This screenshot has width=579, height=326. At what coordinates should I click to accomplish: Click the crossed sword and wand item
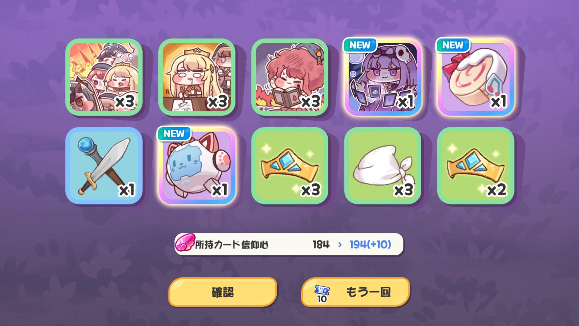[x=104, y=166]
